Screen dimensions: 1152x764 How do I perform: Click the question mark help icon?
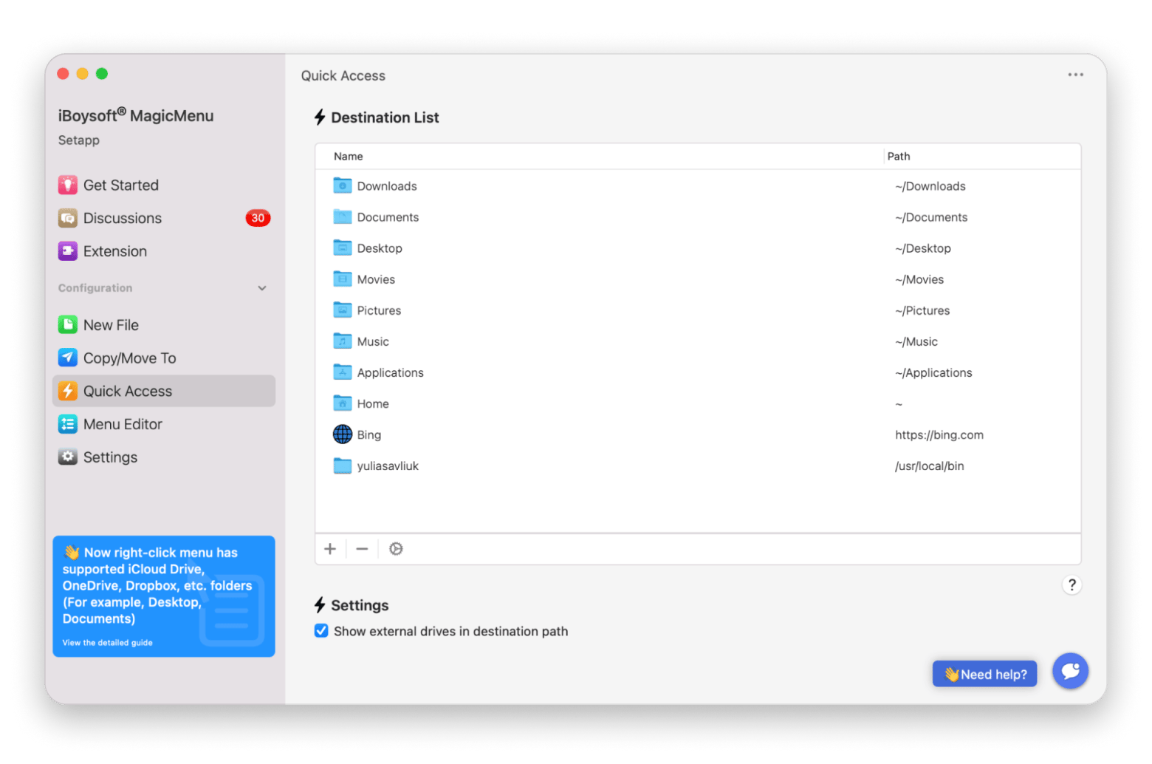(1072, 585)
